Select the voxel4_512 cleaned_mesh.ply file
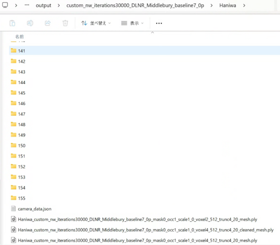The width and height of the screenshot is (280, 245). [145, 230]
